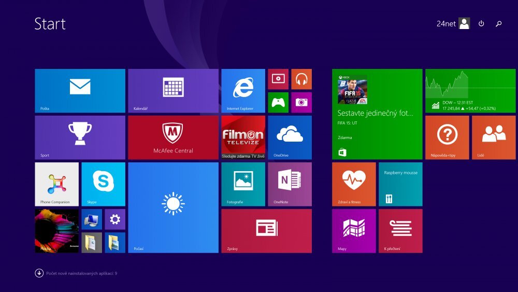This screenshot has width=518, height=292.
Task: Open the Plocha desktop tile
Action: pos(57,231)
